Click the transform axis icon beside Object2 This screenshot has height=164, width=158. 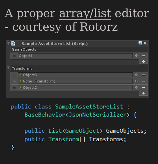click(x=21, y=88)
